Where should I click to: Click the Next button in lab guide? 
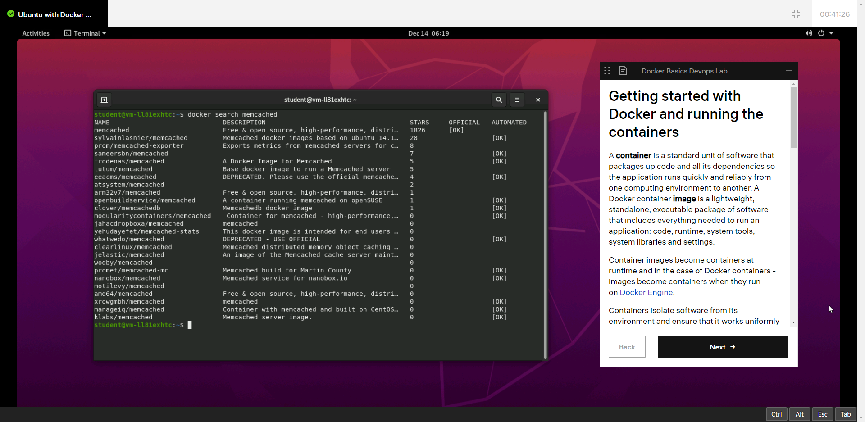point(723,347)
